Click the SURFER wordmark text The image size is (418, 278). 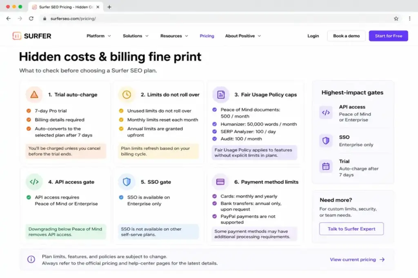pos(38,36)
